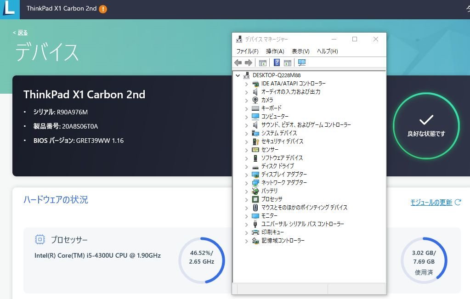Expand IDE ATA/ATAPI コントローラー node
This screenshot has width=470, height=299.
click(246, 84)
